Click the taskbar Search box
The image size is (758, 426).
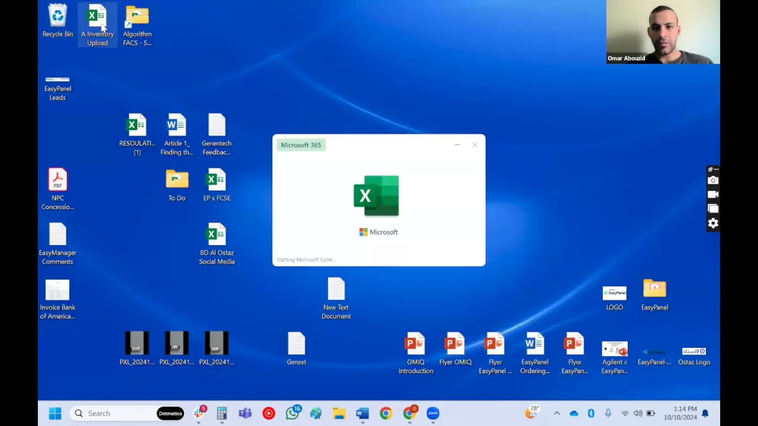click(127, 414)
